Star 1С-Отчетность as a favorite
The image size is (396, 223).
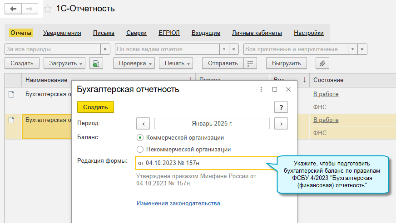pyautogui.click(x=48, y=9)
